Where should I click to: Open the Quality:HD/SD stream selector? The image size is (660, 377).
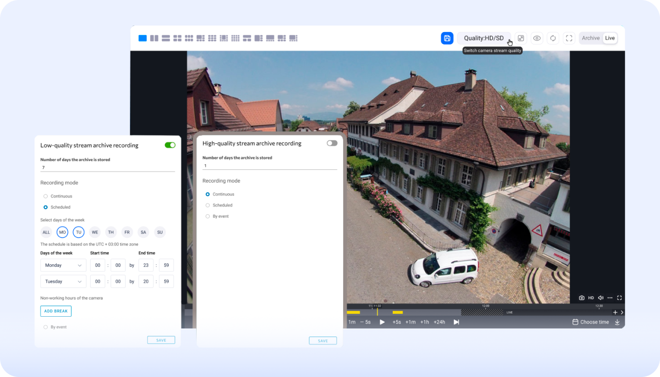point(484,38)
